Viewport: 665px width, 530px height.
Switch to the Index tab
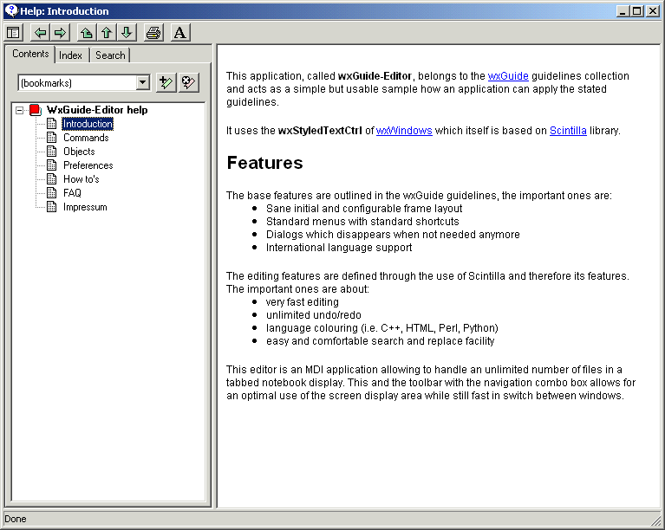71,55
